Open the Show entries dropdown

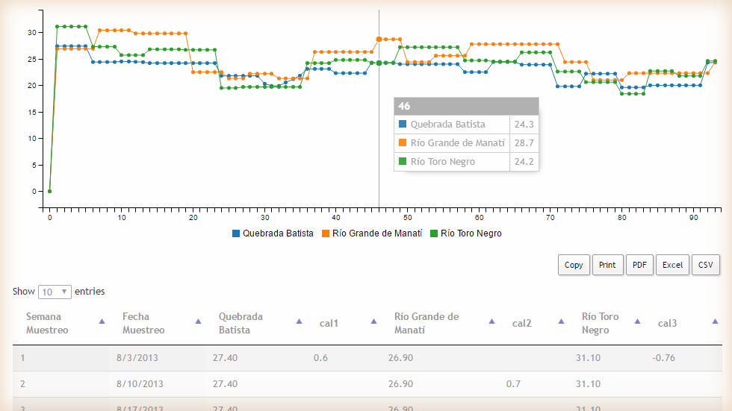55,292
